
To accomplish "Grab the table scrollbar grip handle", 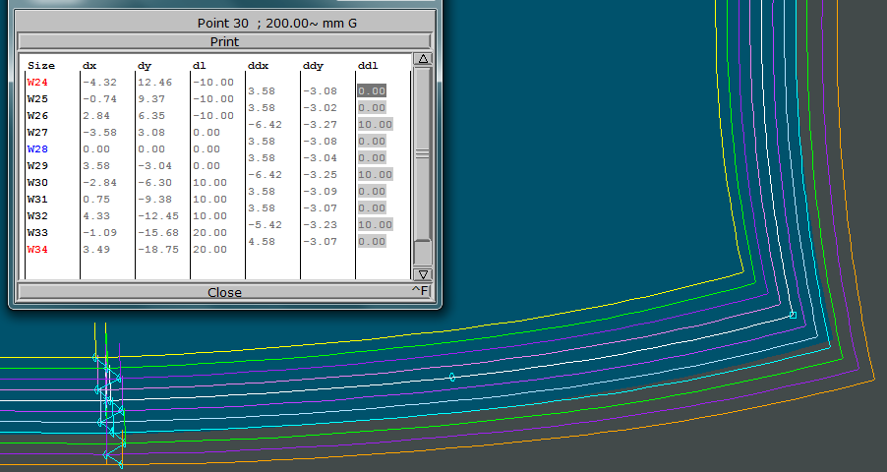I will (x=423, y=153).
